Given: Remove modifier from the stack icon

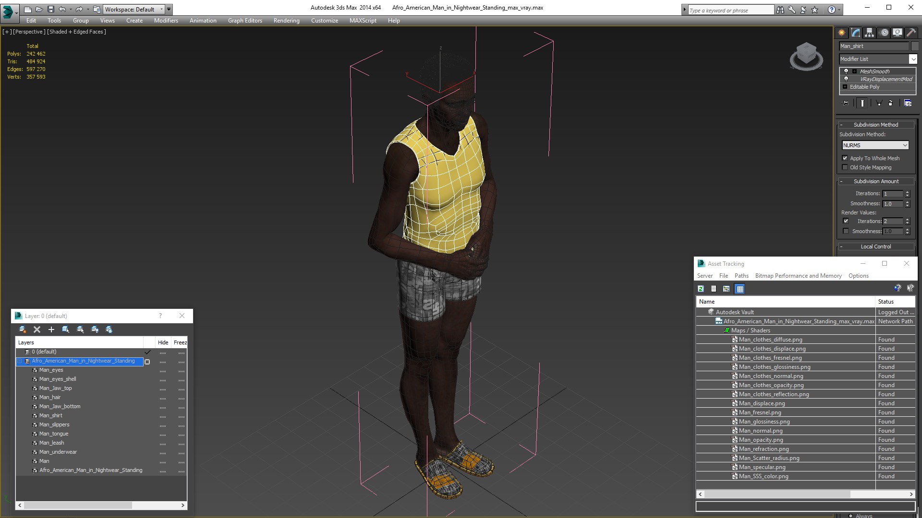Looking at the screenshot, I should pyautogui.click(x=891, y=103).
